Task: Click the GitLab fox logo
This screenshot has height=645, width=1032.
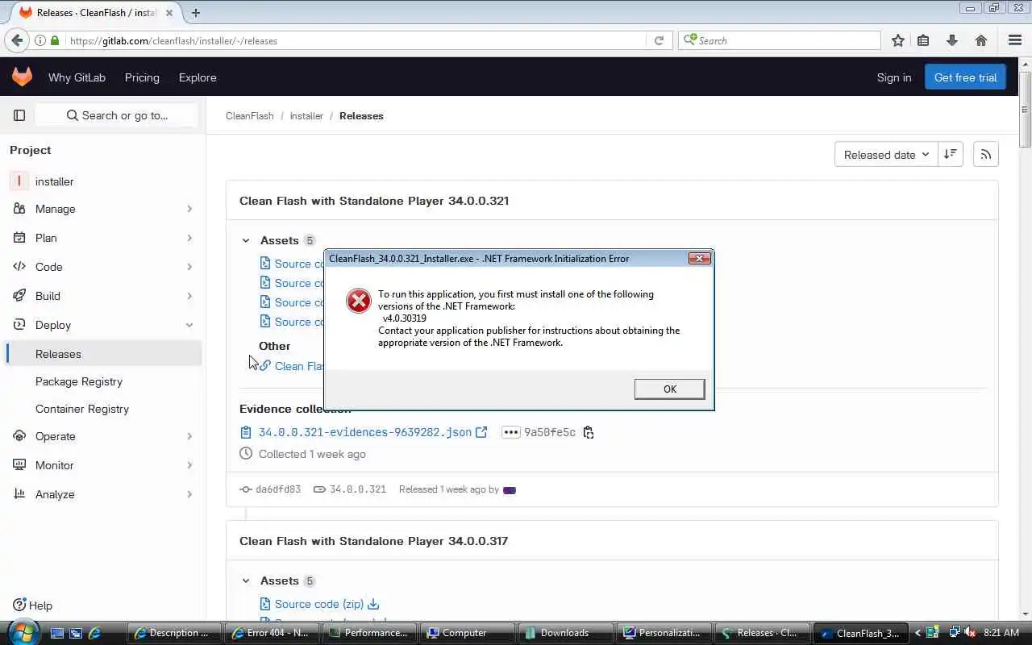Action: pos(22,77)
